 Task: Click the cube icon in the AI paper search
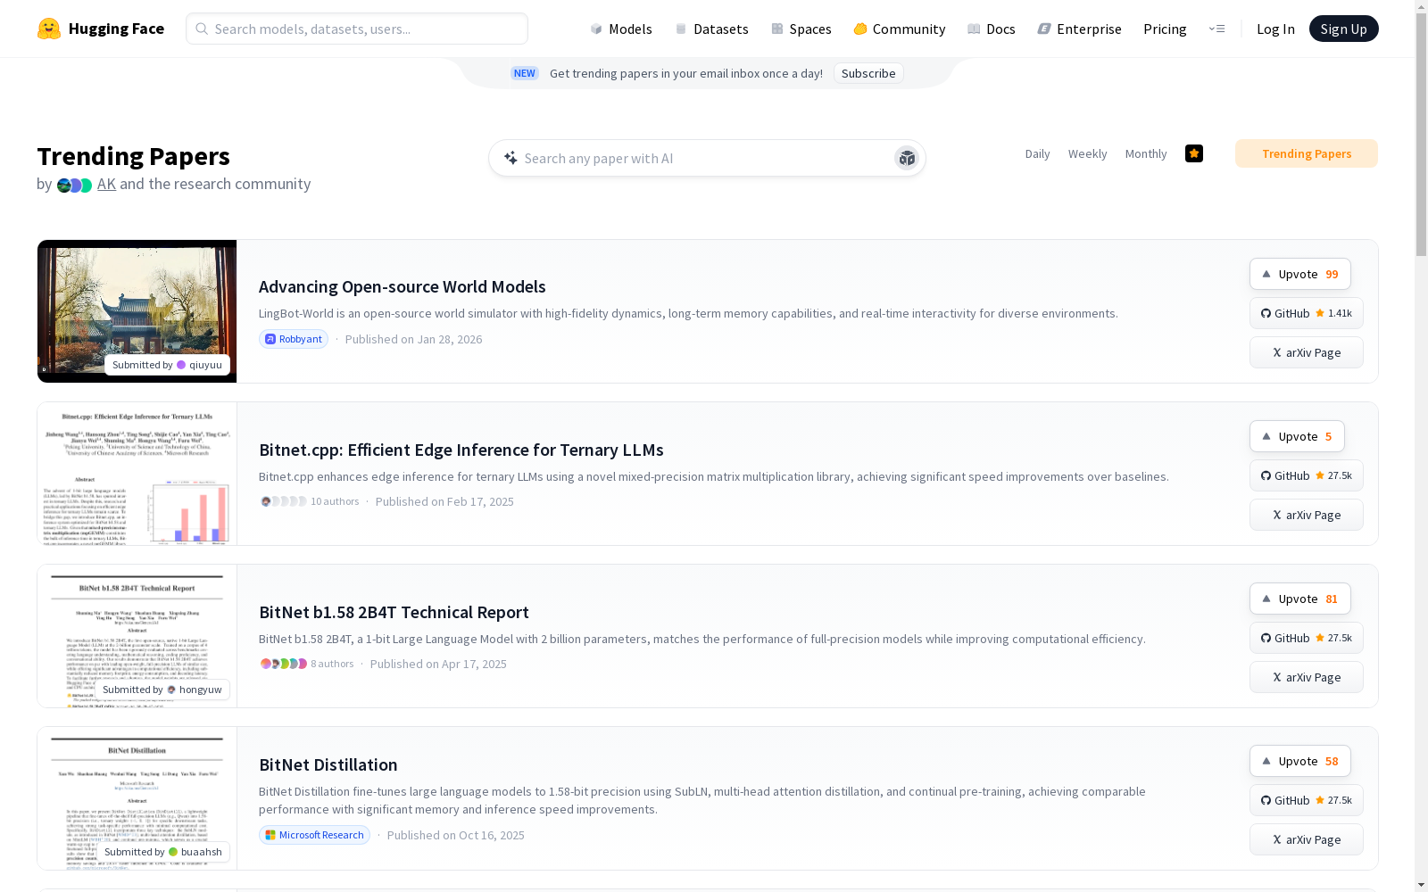pos(907,158)
